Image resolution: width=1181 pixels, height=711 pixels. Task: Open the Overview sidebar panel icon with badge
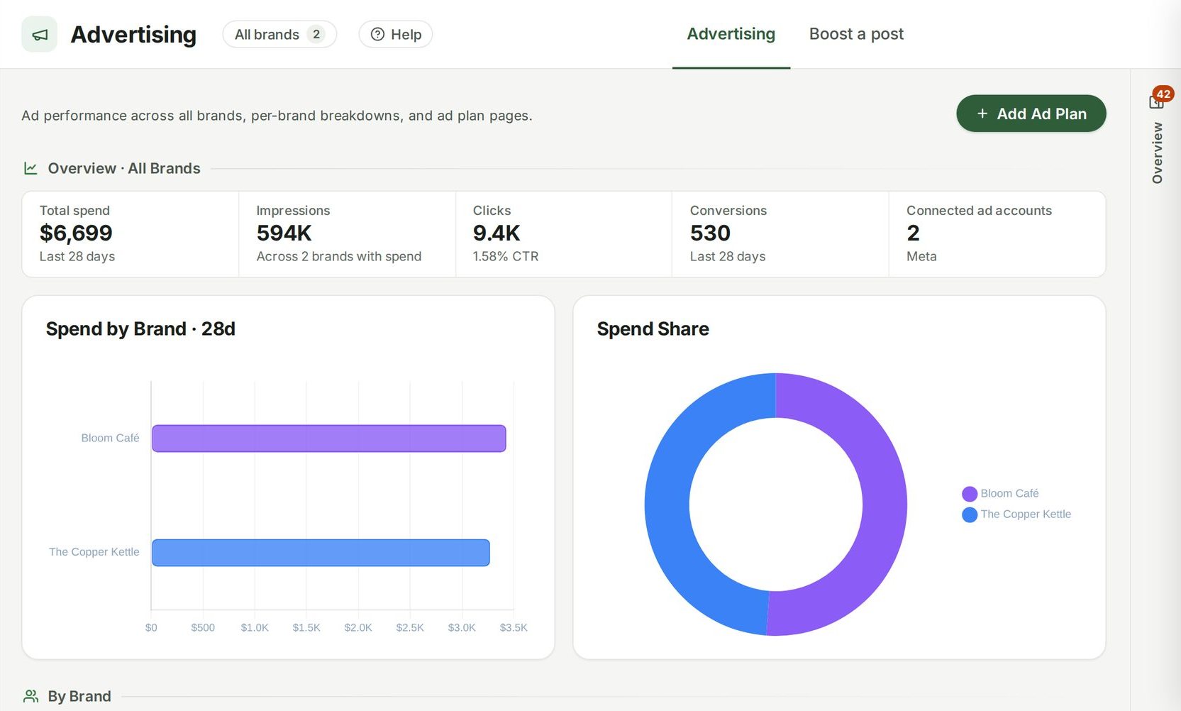click(1156, 101)
